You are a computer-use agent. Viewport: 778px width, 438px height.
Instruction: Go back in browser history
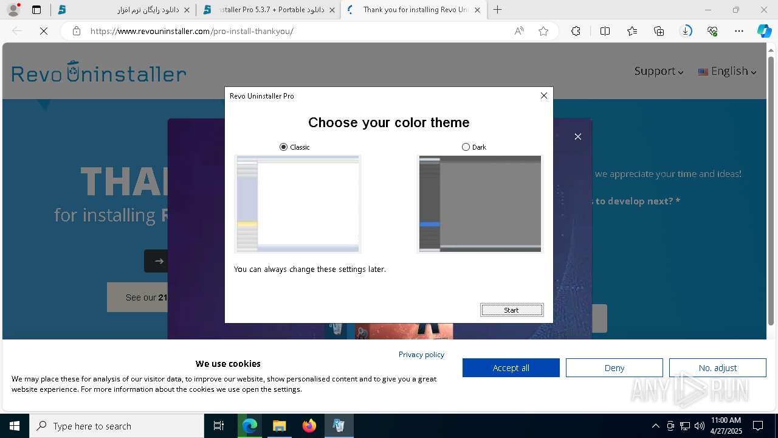pyautogui.click(x=17, y=31)
